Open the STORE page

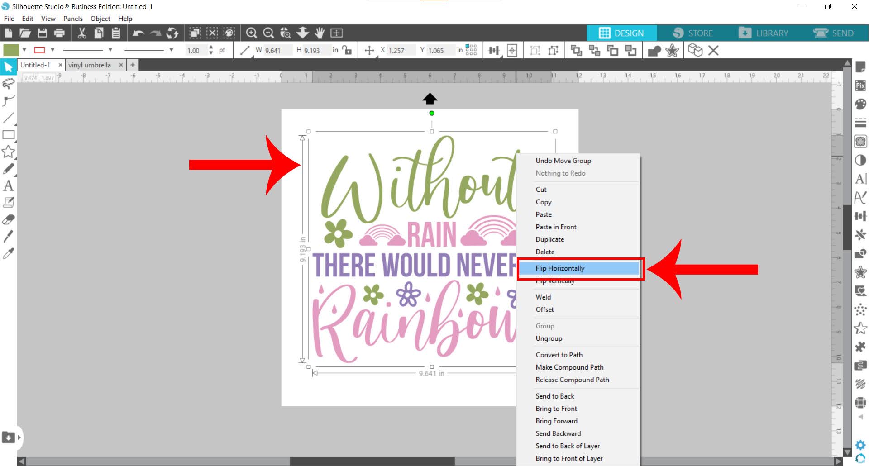pos(699,33)
